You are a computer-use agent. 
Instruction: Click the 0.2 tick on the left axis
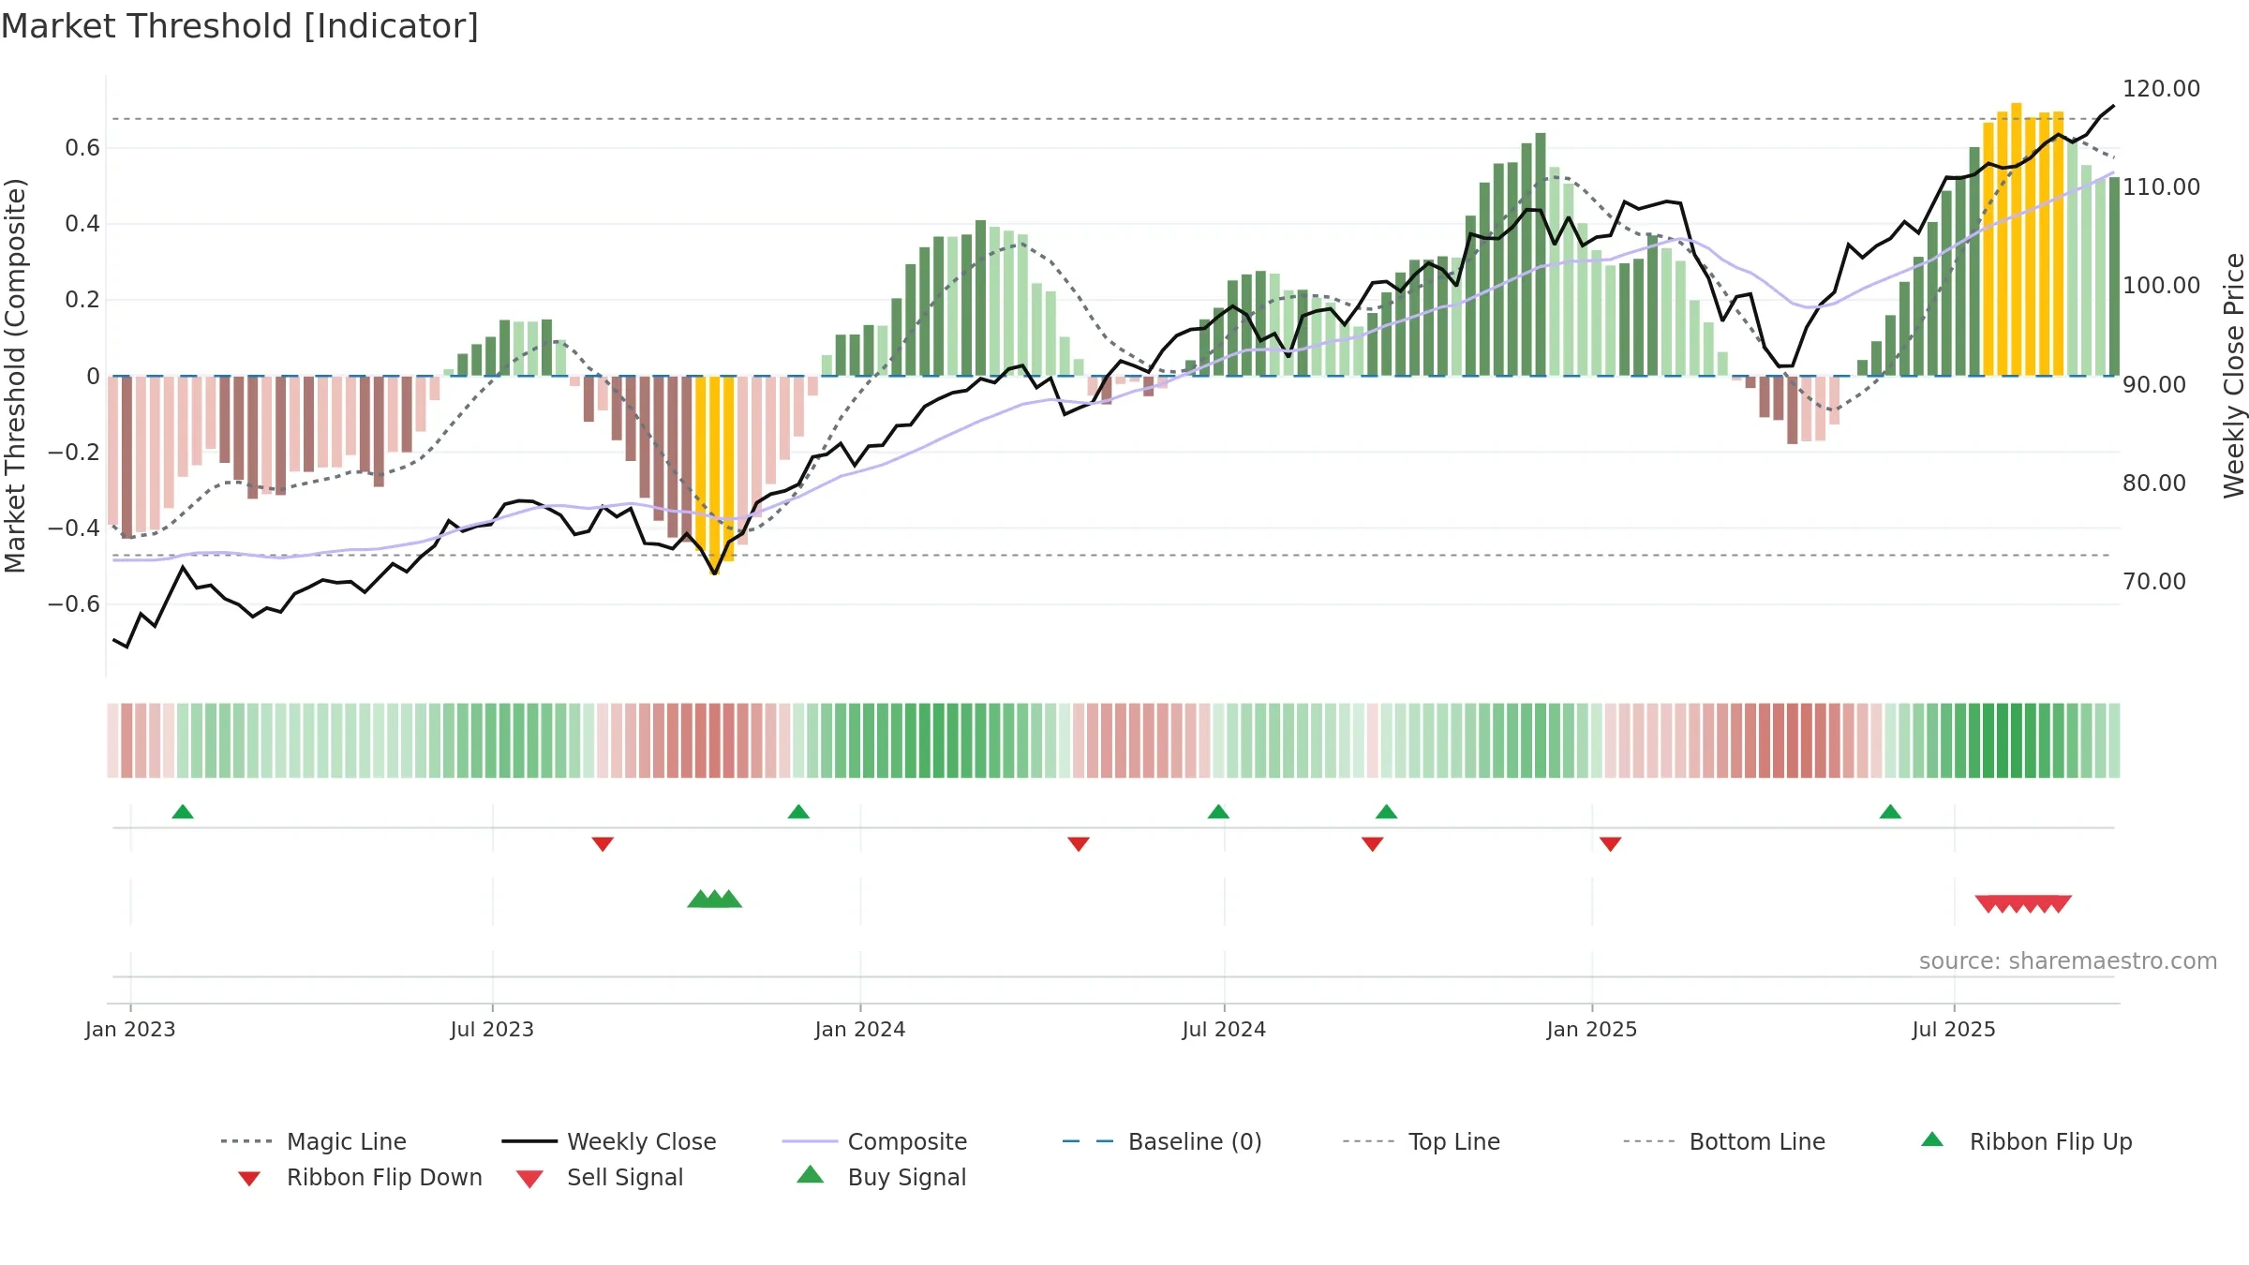tap(82, 300)
